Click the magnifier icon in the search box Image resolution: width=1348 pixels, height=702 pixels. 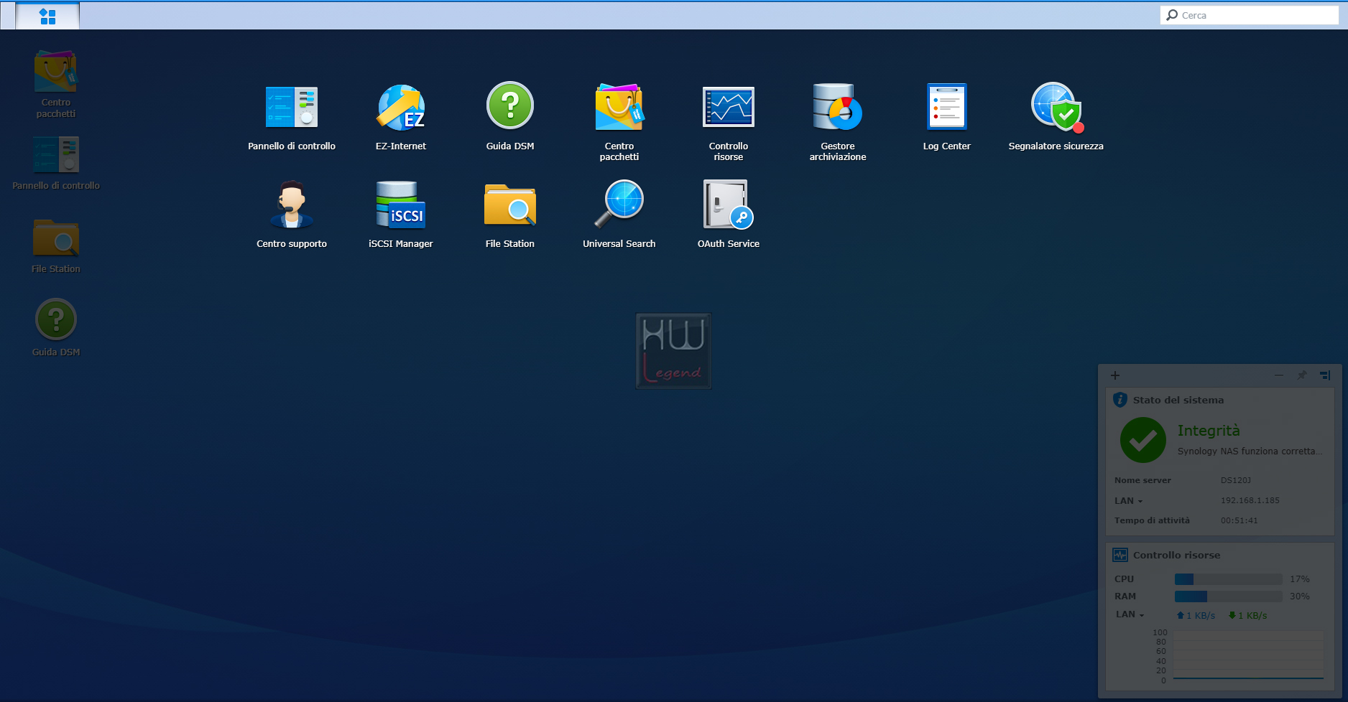(x=1172, y=15)
